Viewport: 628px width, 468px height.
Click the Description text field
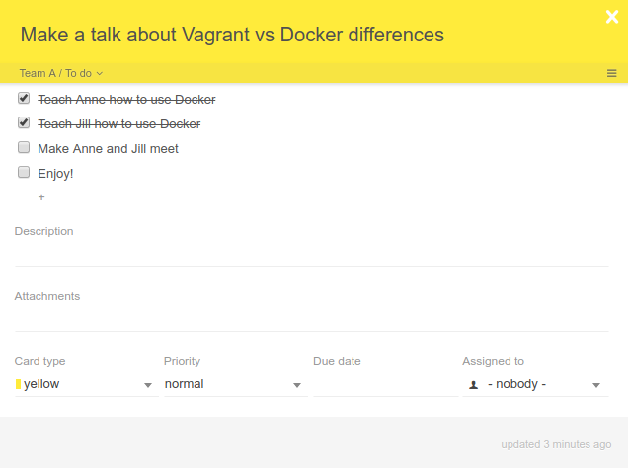point(311,254)
